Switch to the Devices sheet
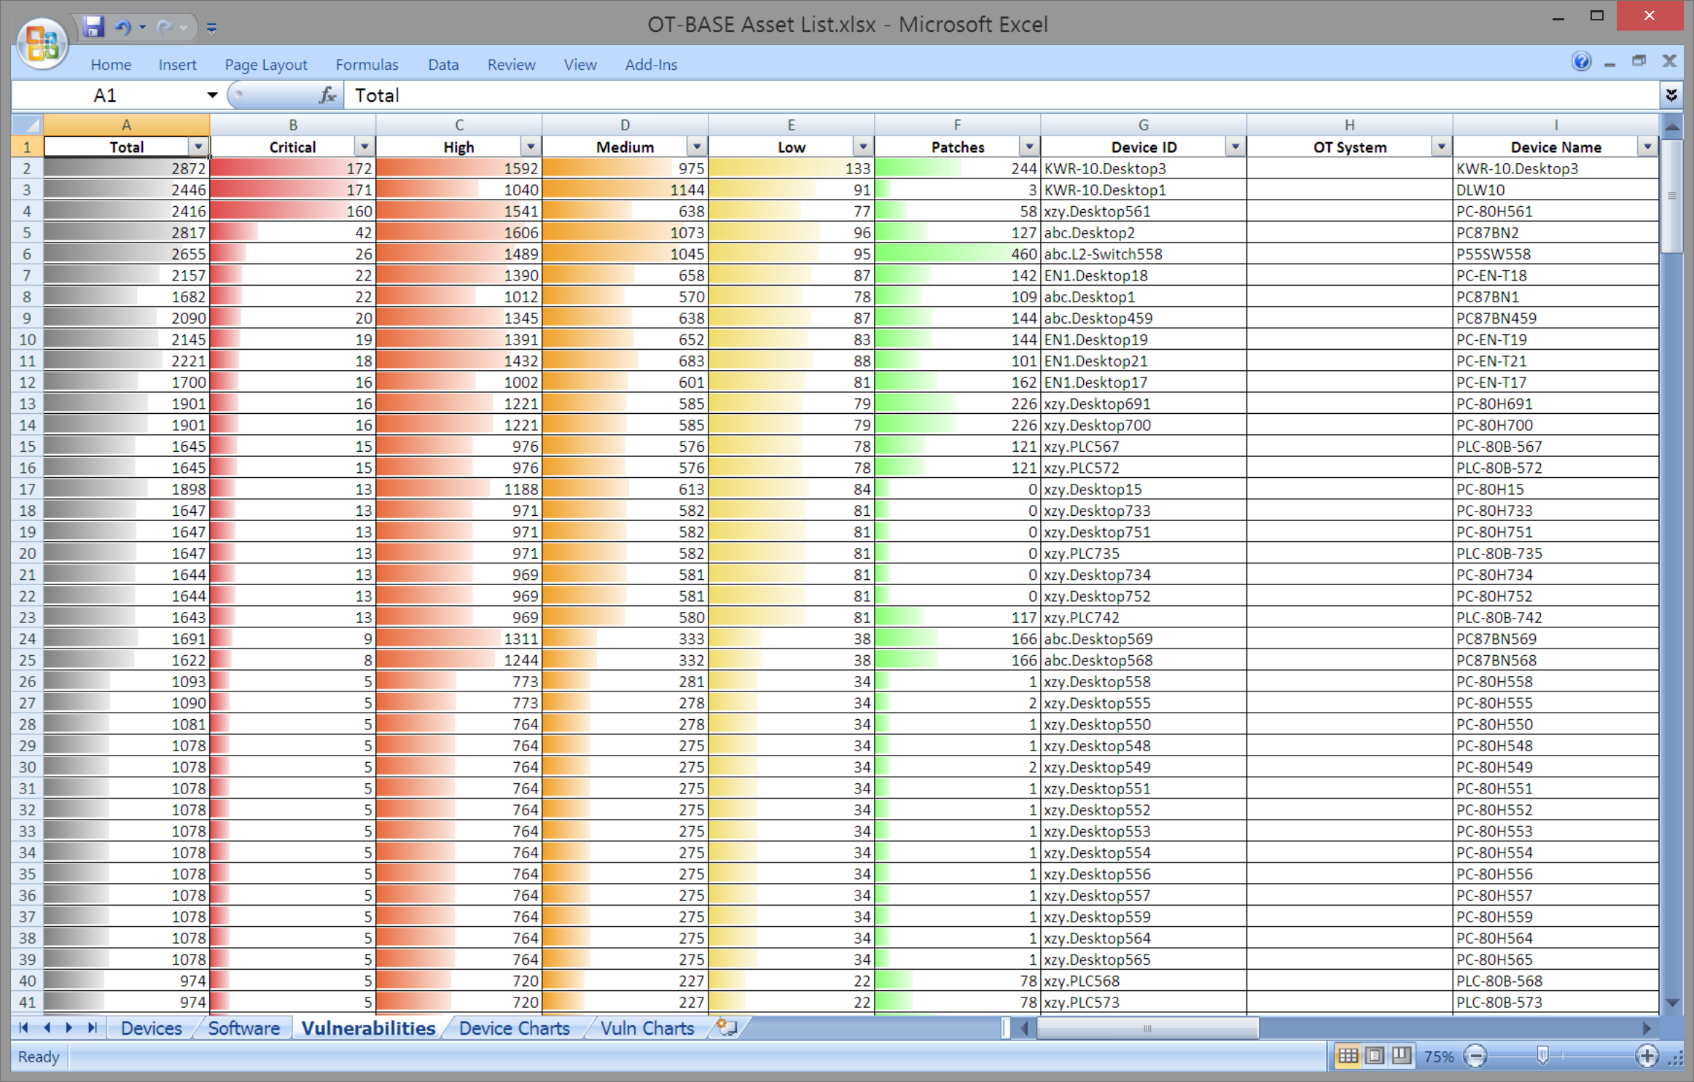Viewport: 1694px width, 1082px height. pyautogui.click(x=151, y=1028)
